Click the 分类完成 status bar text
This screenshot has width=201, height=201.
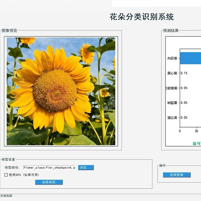(6, 196)
